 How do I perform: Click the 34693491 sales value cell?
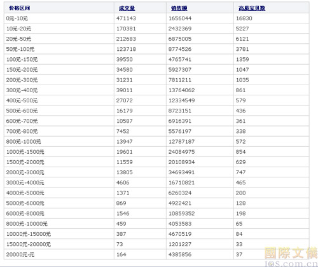(x=200, y=172)
